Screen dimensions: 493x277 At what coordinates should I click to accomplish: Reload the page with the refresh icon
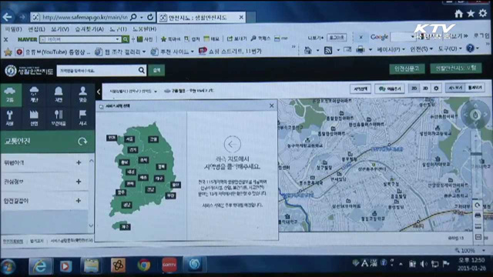[150, 17]
